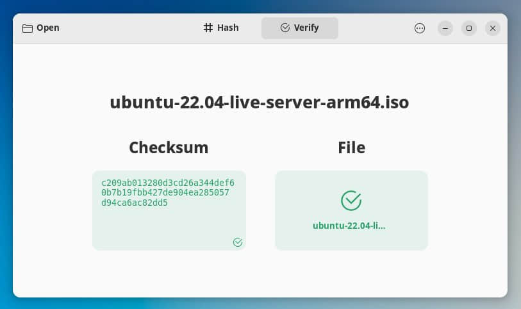Select the ubuntu-22.04-li... file label
The height and width of the screenshot is (309, 521).
(x=349, y=226)
